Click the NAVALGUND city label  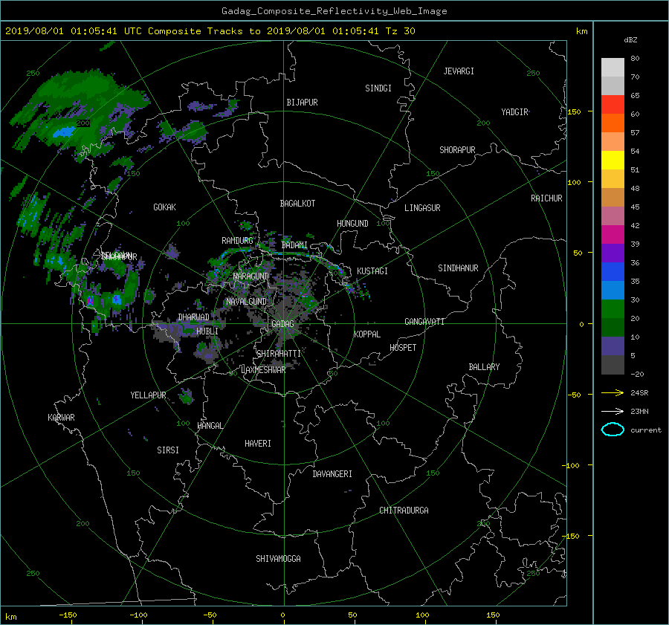pyautogui.click(x=246, y=302)
